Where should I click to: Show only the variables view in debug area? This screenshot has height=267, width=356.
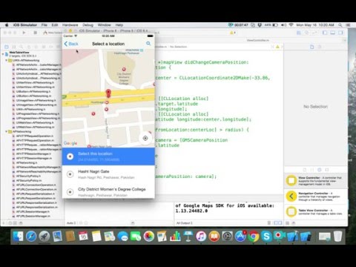pyautogui.click(x=276, y=222)
